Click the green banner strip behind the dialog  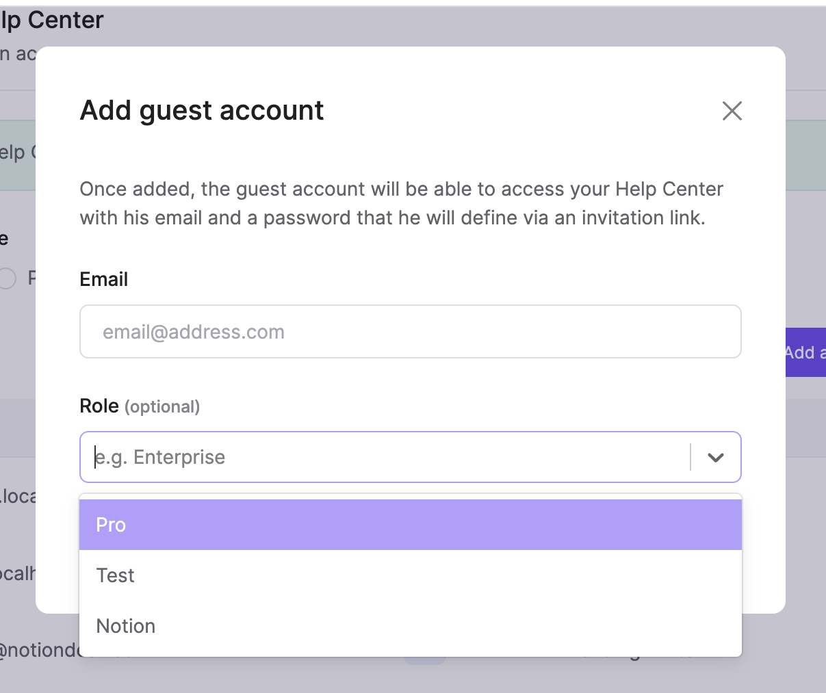(18, 155)
